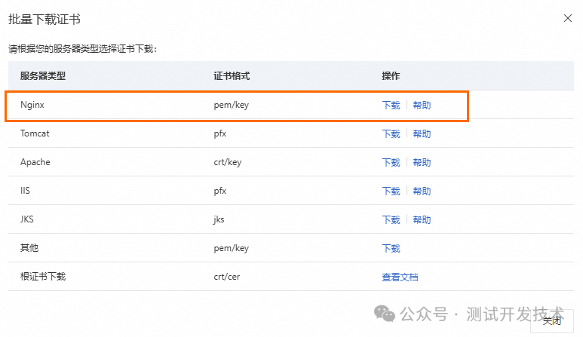This screenshot has width=583, height=337.
Task: Open help for Apache certificate
Action: (422, 163)
